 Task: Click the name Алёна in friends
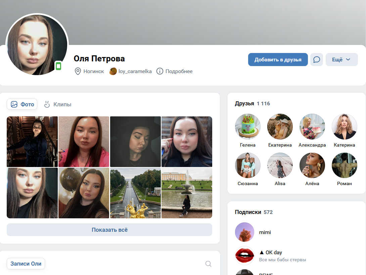coord(312,184)
